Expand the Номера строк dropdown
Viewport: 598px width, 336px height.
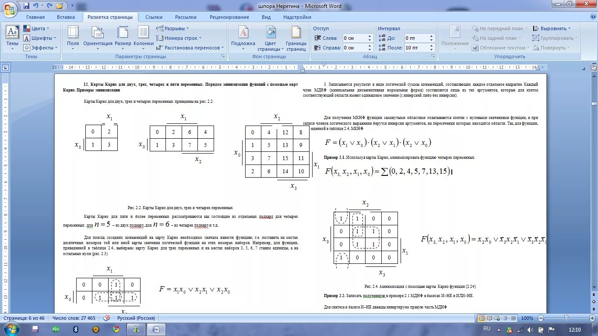[x=179, y=38]
